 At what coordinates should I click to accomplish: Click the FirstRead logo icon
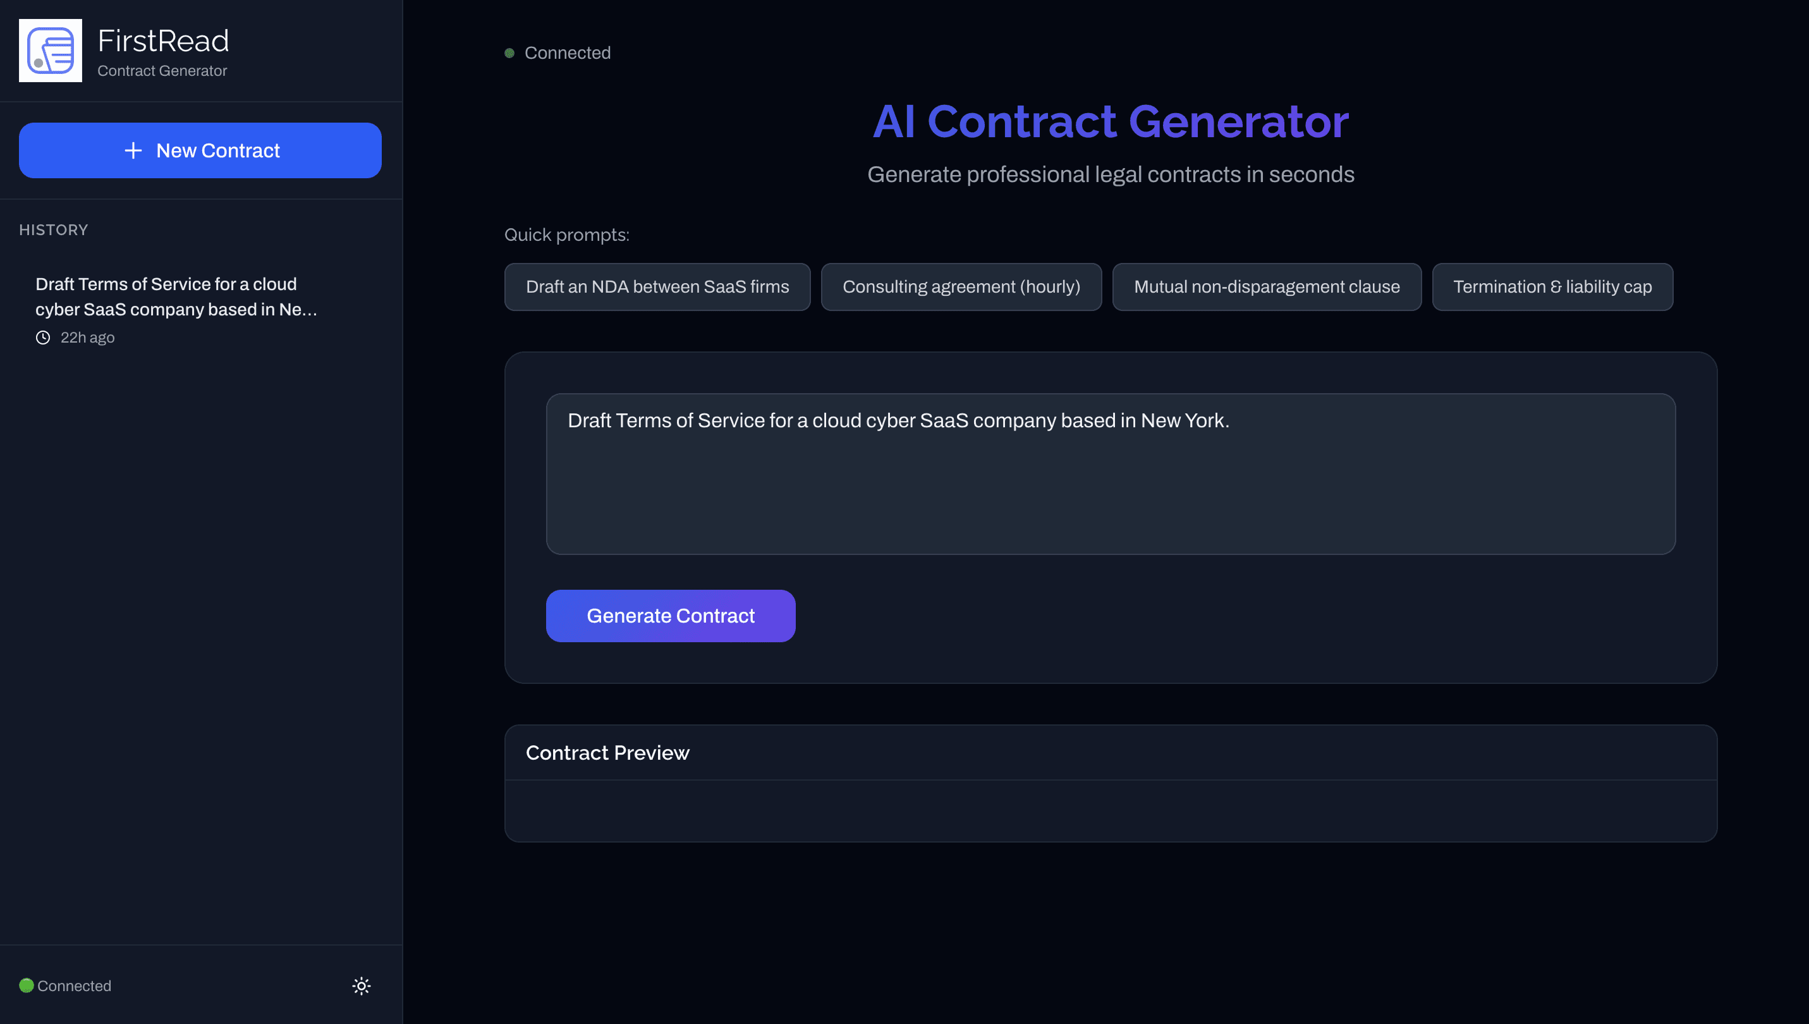point(50,50)
